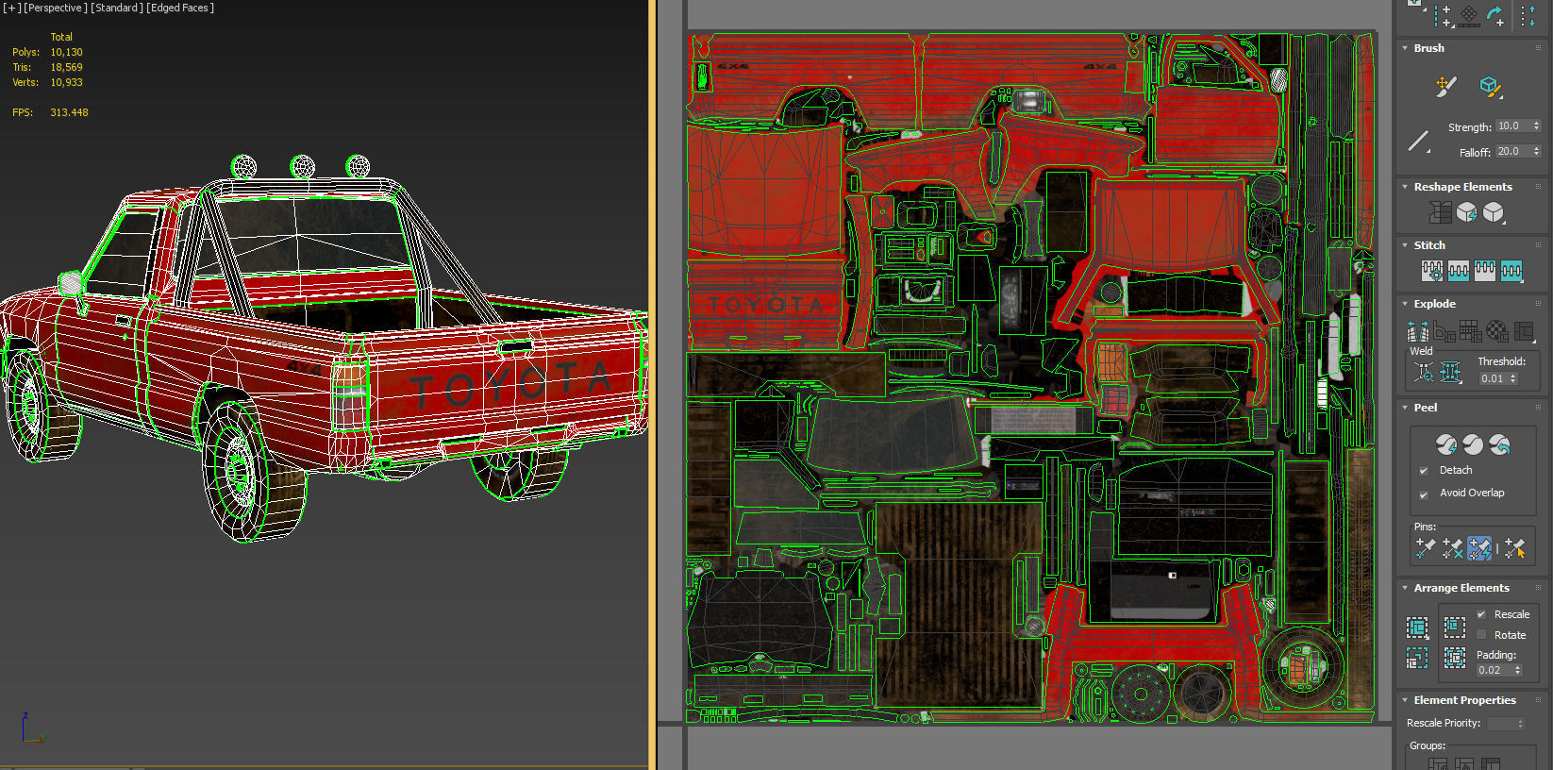Click Weld Selected Subobjects icon
1553x770 pixels.
(1451, 373)
